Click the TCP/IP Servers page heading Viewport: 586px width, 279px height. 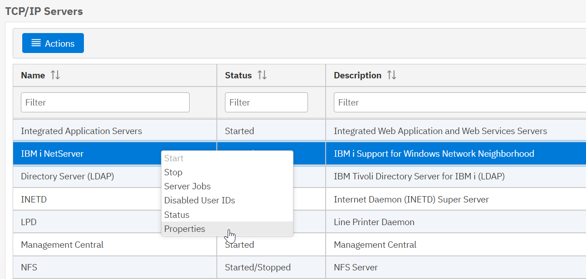(44, 11)
